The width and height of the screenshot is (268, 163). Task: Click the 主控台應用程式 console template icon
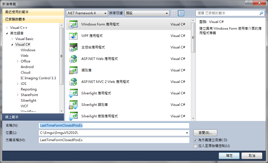(x=73, y=47)
